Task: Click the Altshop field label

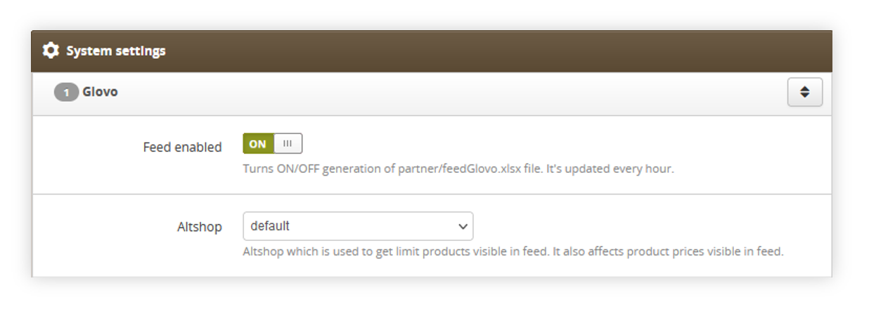Action: pos(200,227)
